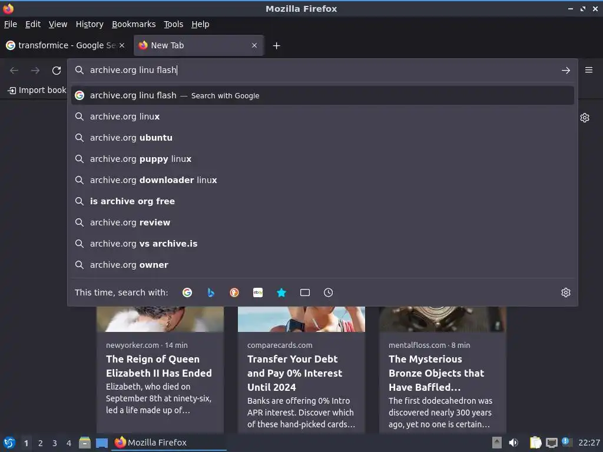603x452 pixels.
Task: Choose suggestion 'archive.org owner'
Action: click(322, 264)
